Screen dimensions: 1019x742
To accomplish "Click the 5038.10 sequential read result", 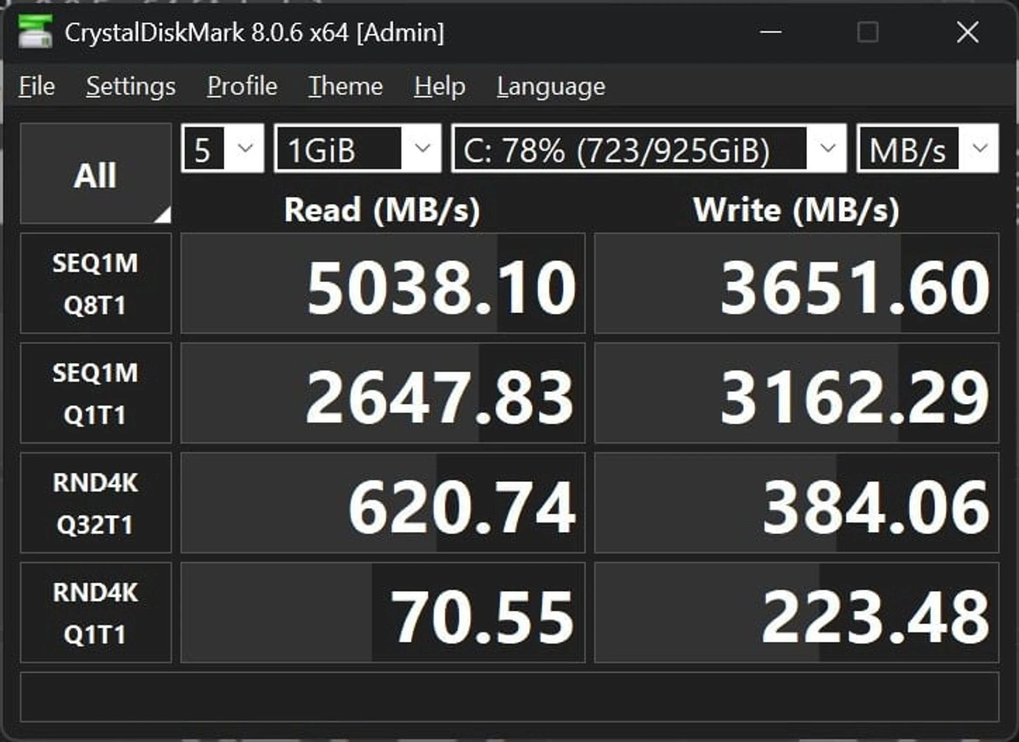I will (383, 283).
